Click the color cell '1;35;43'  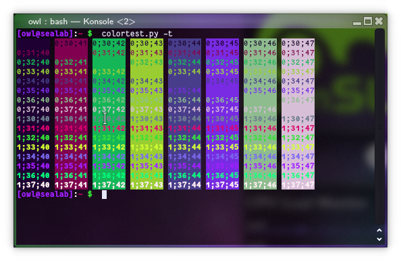(146, 167)
